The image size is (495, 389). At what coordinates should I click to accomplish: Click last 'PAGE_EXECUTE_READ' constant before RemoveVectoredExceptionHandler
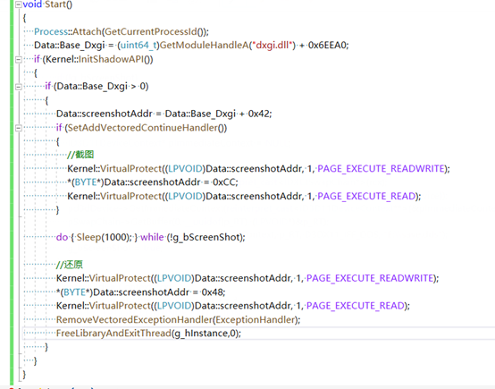point(356,306)
